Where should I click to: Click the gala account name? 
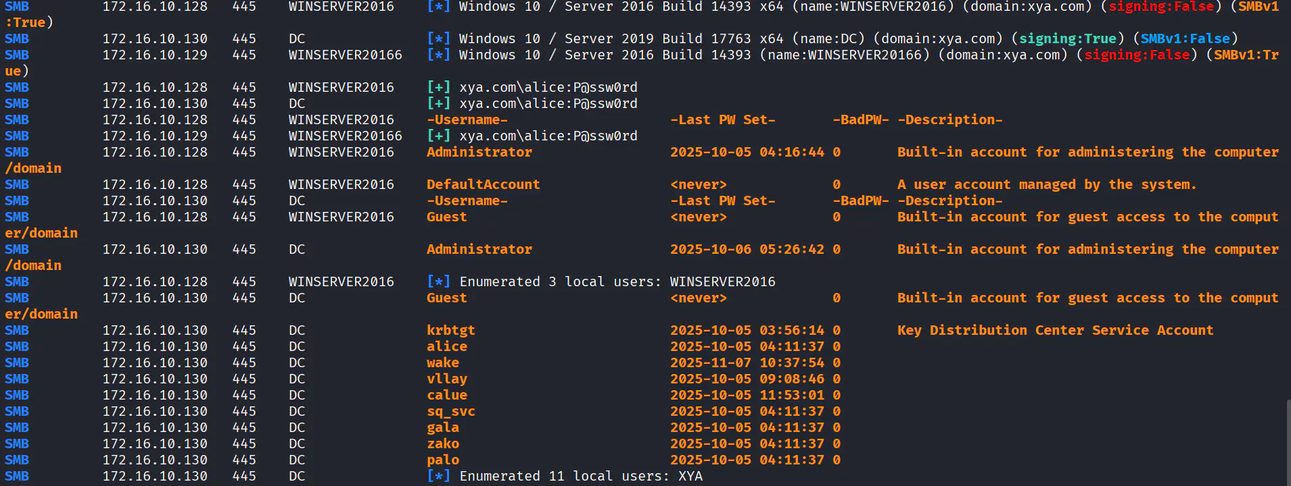[442, 427]
